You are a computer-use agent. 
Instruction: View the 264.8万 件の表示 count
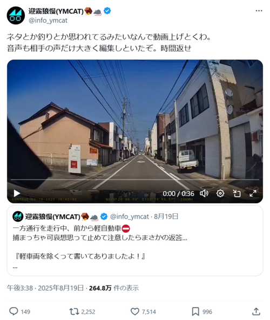tap(114, 288)
